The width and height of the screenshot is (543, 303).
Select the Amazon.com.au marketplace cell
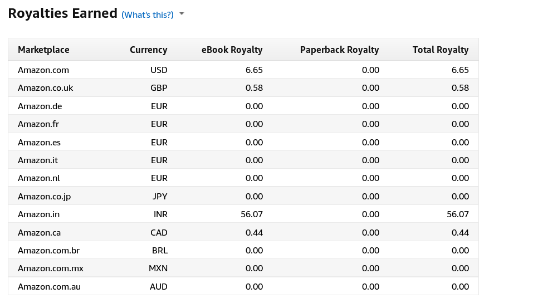49,287
